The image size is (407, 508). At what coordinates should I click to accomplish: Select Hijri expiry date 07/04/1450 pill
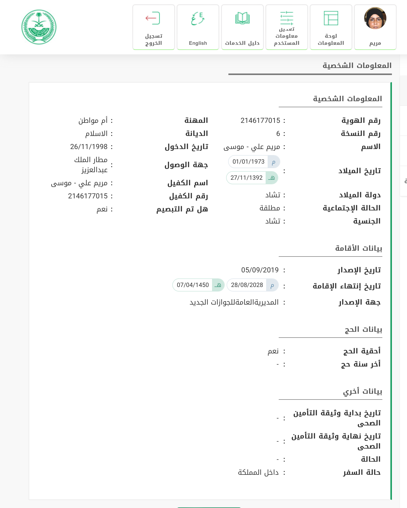coord(198,285)
